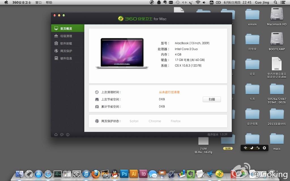The image size is (290, 181).
Task: Click the 360 menu bar status icon
Action: (x=152, y=2)
